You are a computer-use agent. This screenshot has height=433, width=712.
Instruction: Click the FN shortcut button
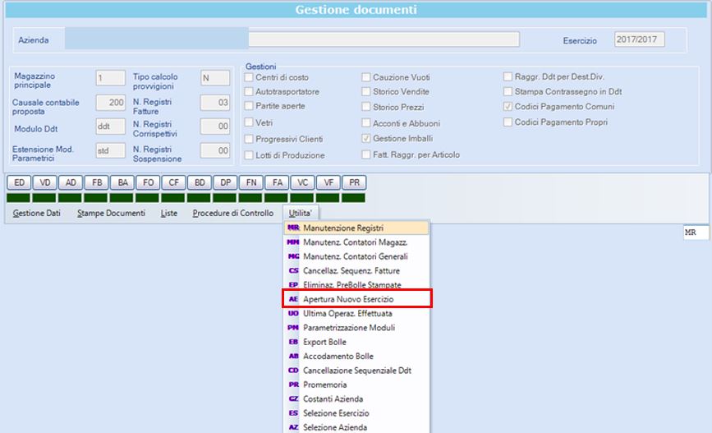[x=251, y=182]
